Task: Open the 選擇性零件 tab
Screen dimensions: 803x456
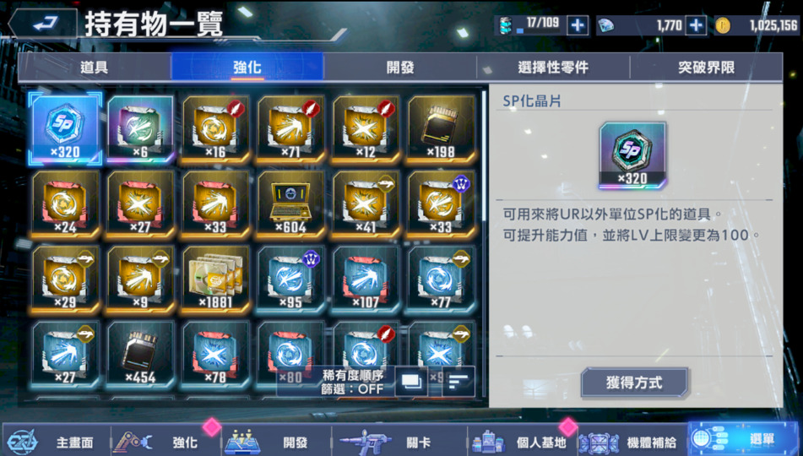Action: [553, 67]
